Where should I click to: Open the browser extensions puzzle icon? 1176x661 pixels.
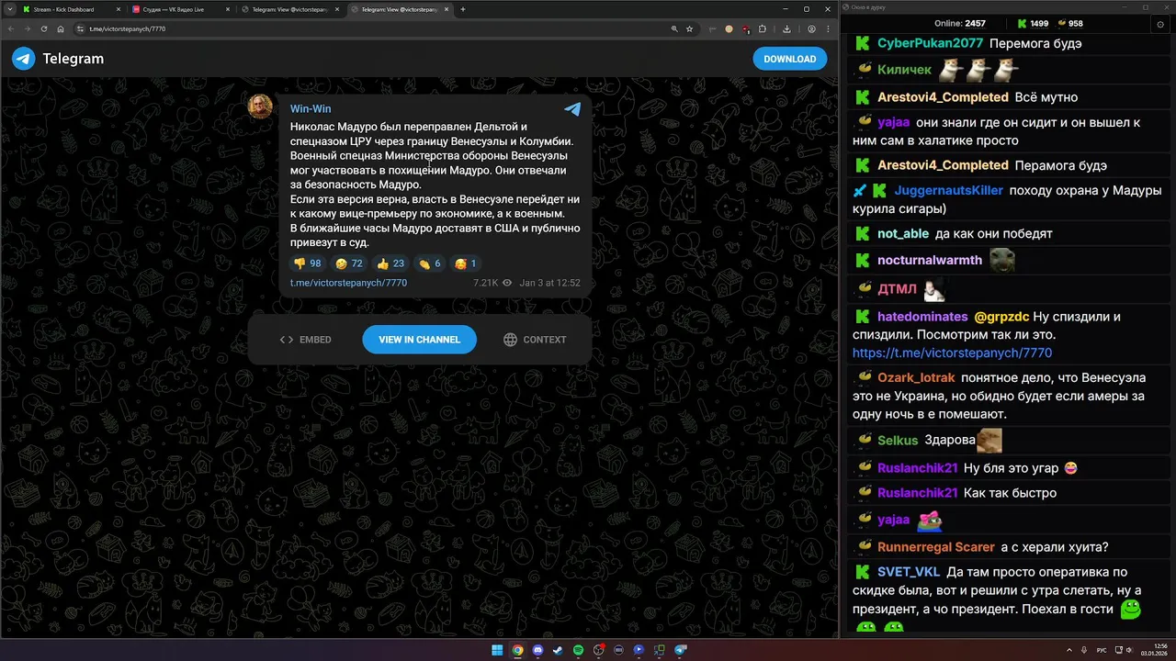pos(762,28)
